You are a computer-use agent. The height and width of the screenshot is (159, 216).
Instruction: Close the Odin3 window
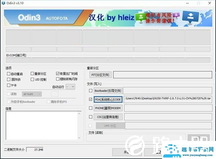(210, 3)
